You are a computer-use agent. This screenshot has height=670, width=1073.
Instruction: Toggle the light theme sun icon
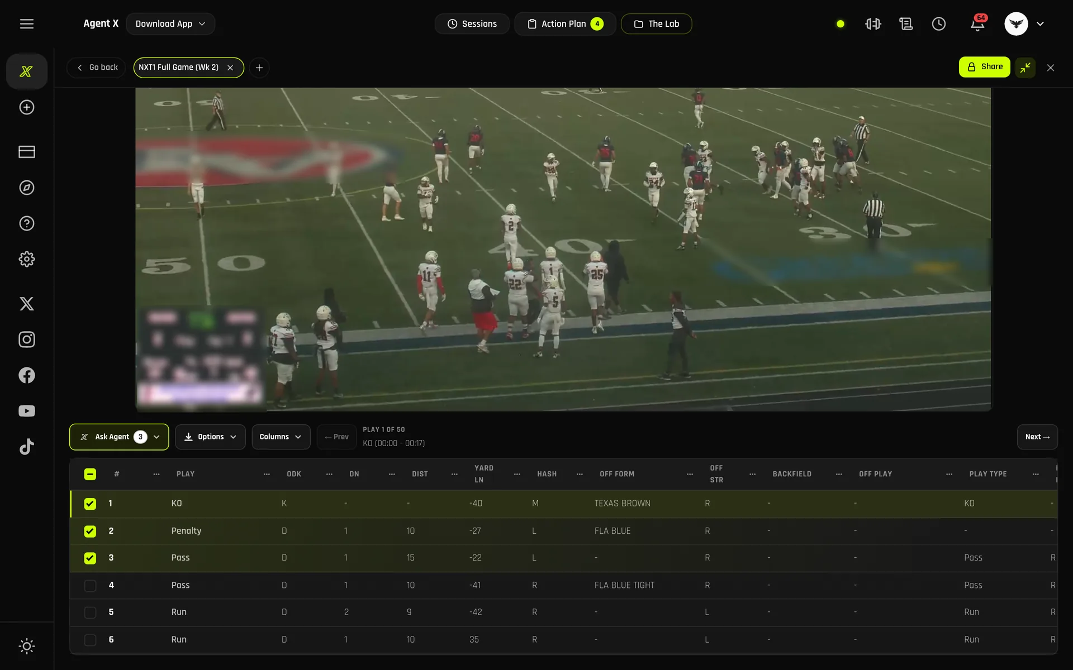click(27, 647)
